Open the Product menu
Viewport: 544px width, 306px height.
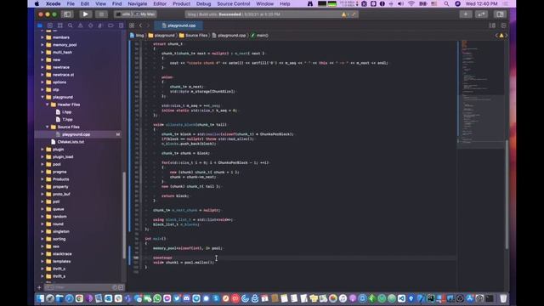[x=181, y=3]
